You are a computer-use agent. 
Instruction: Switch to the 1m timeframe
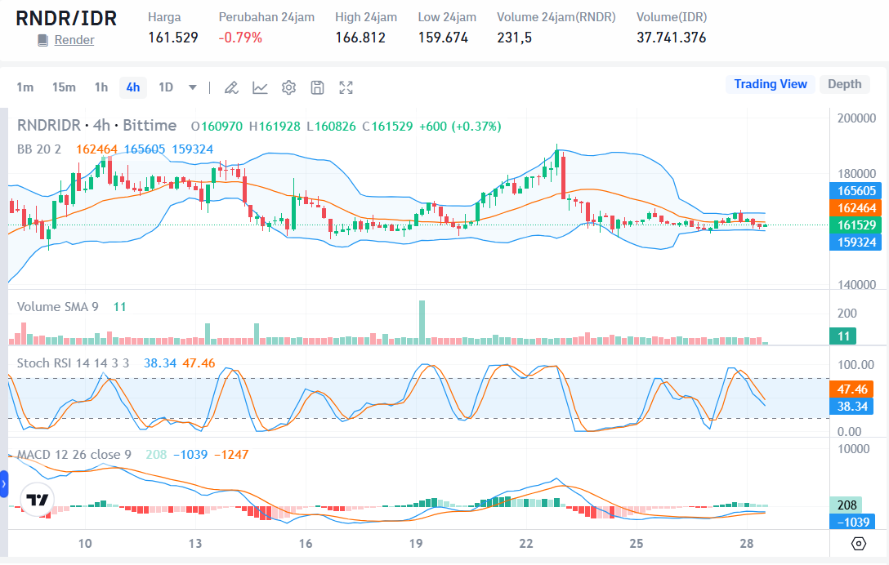click(25, 87)
